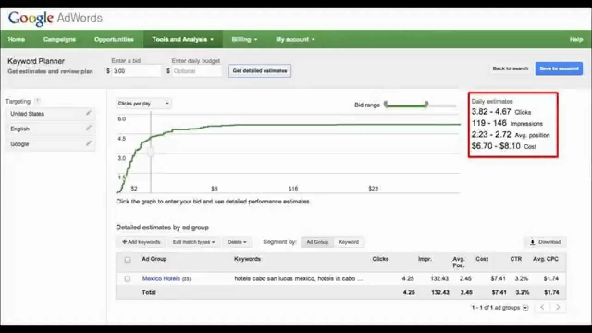Expand My account menu
The height and width of the screenshot is (333, 592).
pos(296,39)
